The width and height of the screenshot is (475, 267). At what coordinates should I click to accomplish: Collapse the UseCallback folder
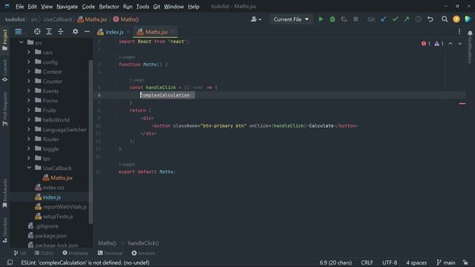29,168
